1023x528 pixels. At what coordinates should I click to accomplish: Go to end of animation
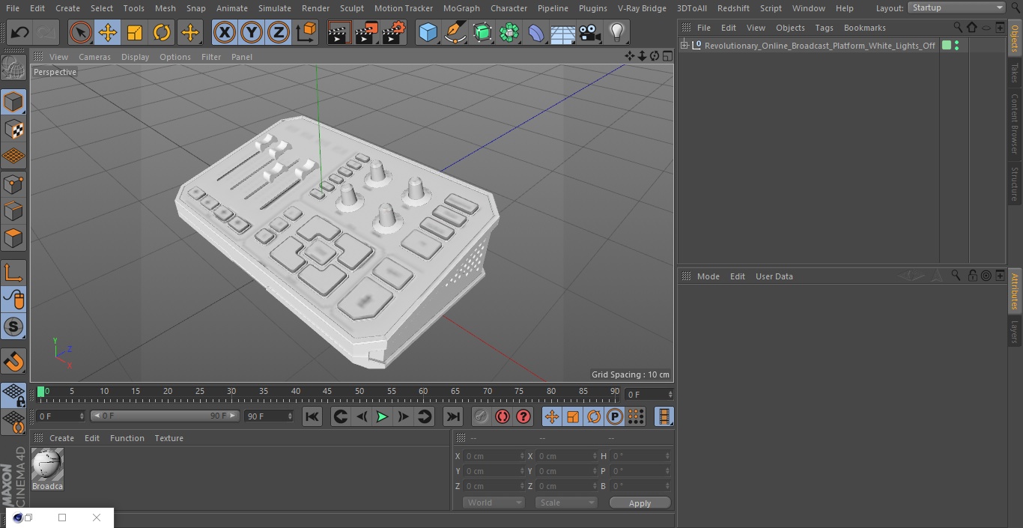[453, 416]
